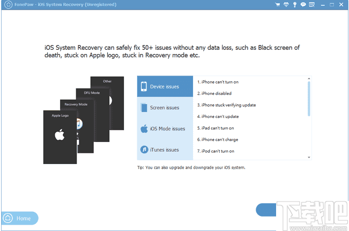The image size is (349, 231).
Task: Select the iTunes issues tab
Action: pyautogui.click(x=165, y=150)
